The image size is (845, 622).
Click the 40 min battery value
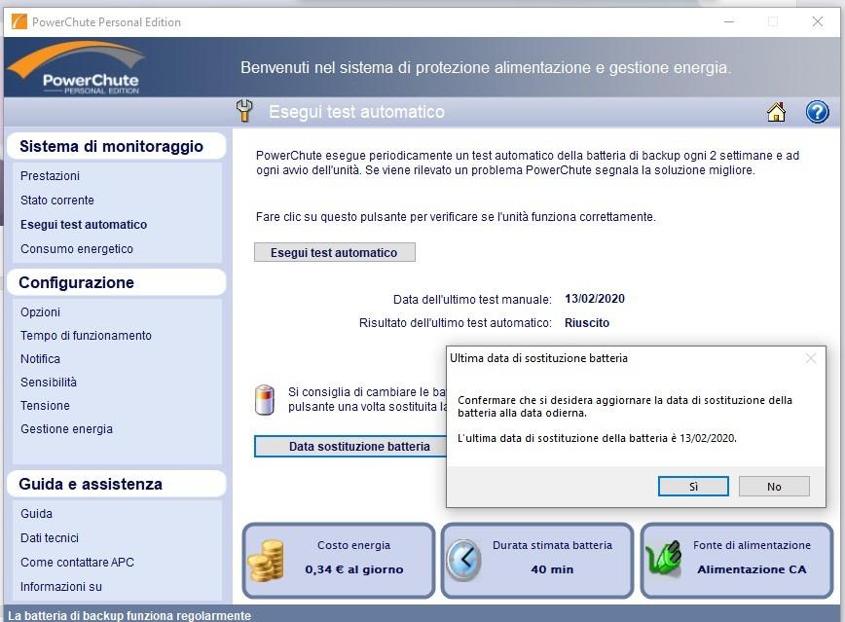(x=552, y=569)
